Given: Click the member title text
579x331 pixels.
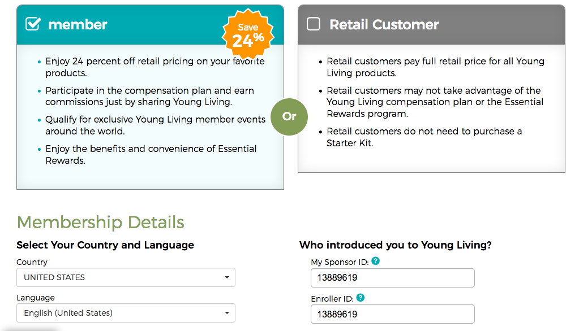Looking at the screenshot, I should point(78,25).
